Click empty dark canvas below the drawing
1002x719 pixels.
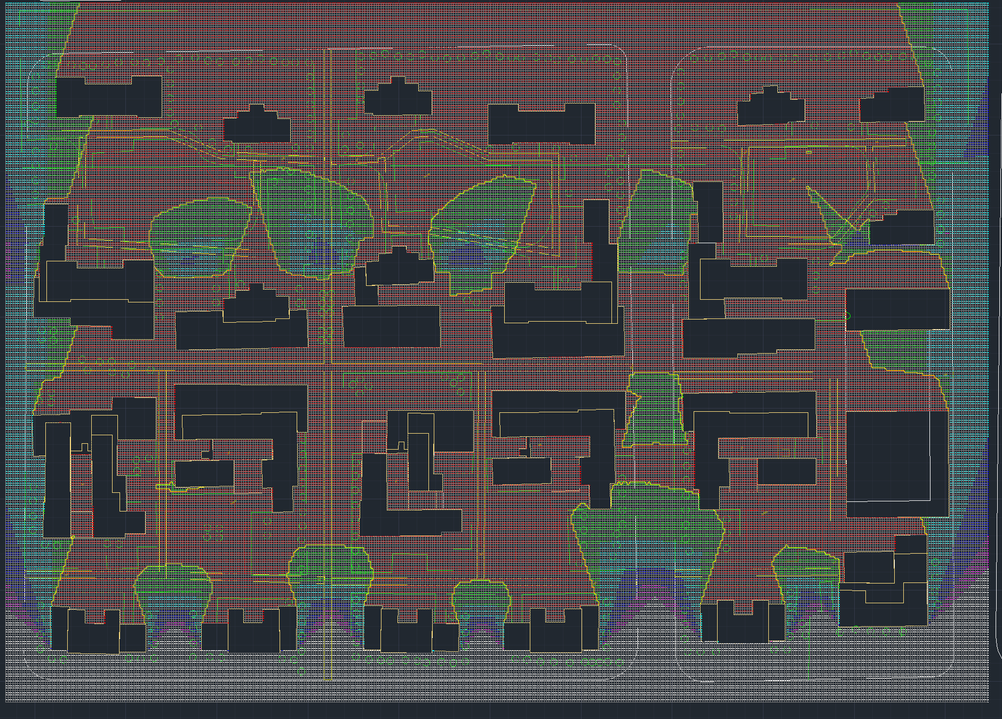[x=502, y=711]
